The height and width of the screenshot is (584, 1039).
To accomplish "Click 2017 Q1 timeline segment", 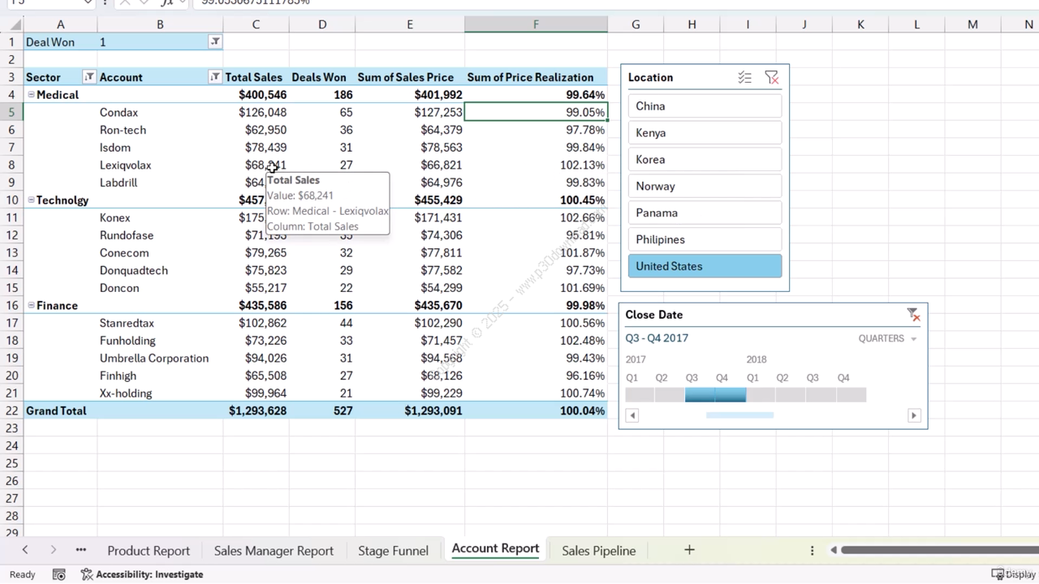I will coord(640,395).
